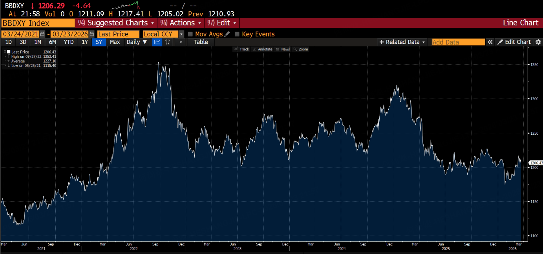Click Low on 05/25/21 legend row
Image resolution: width=543 pixels, height=254 pixels.
click(32, 66)
